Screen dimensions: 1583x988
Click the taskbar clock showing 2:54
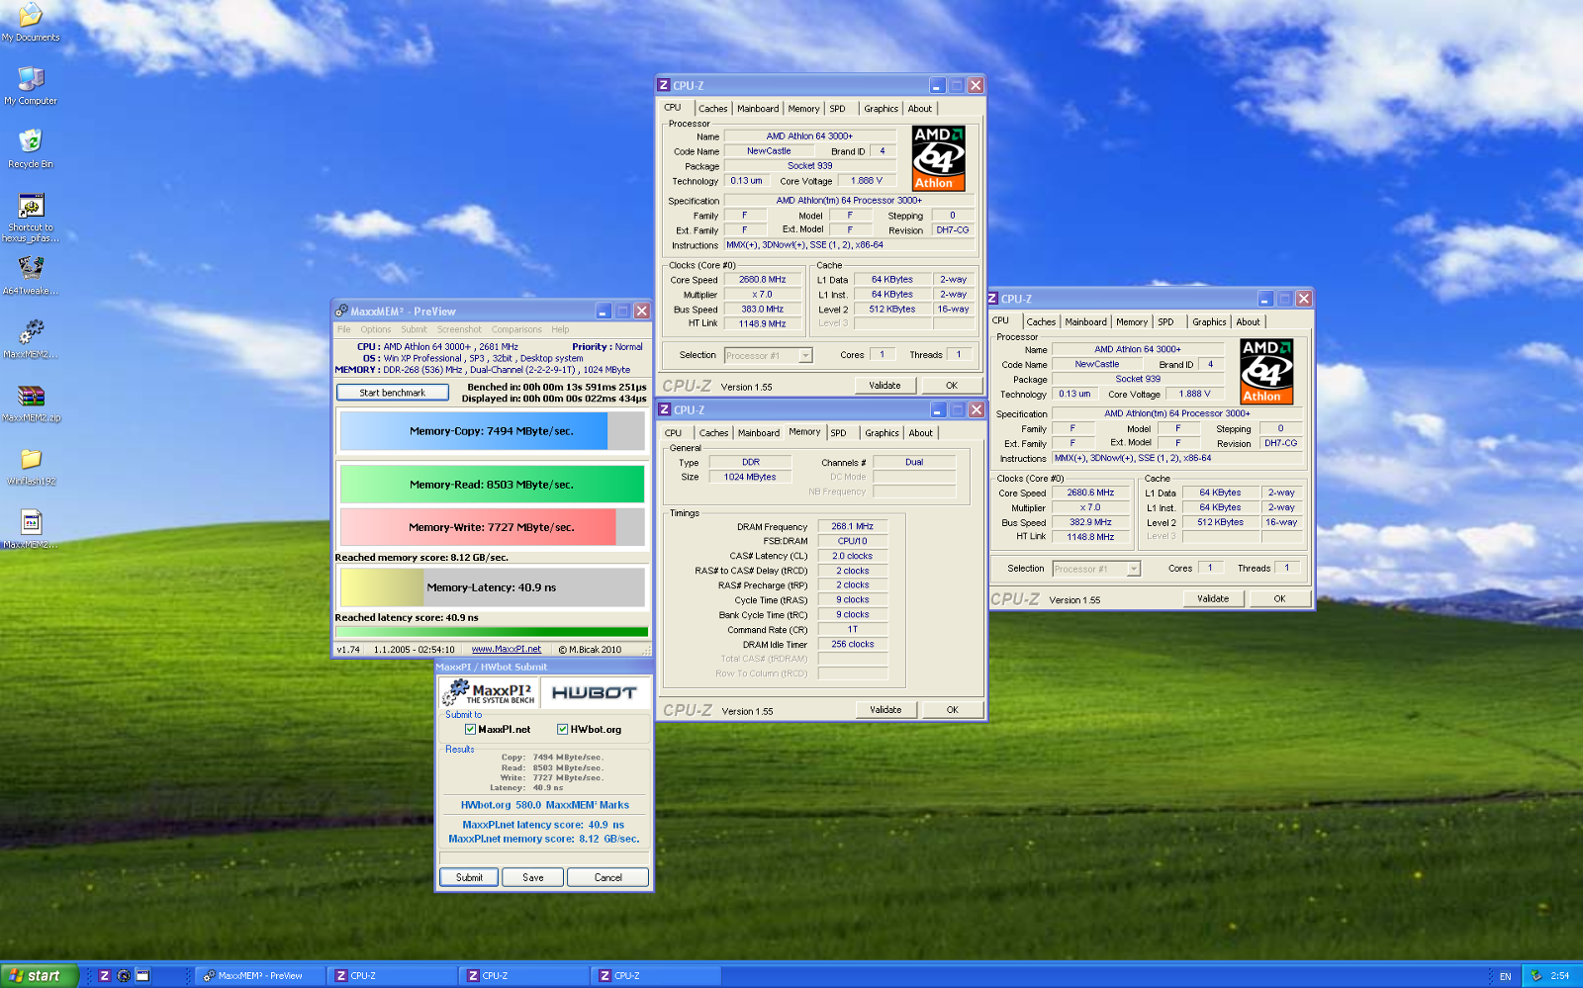tap(1560, 975)
